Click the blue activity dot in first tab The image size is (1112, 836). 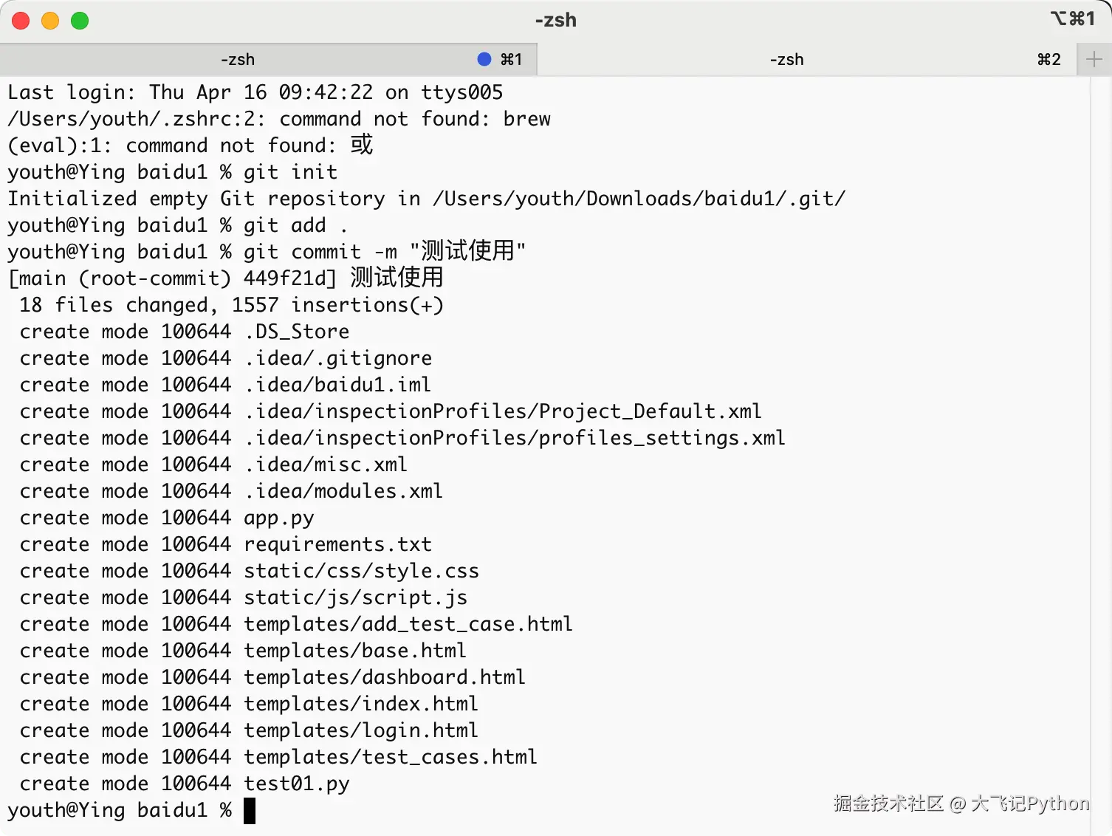point(484,59)
